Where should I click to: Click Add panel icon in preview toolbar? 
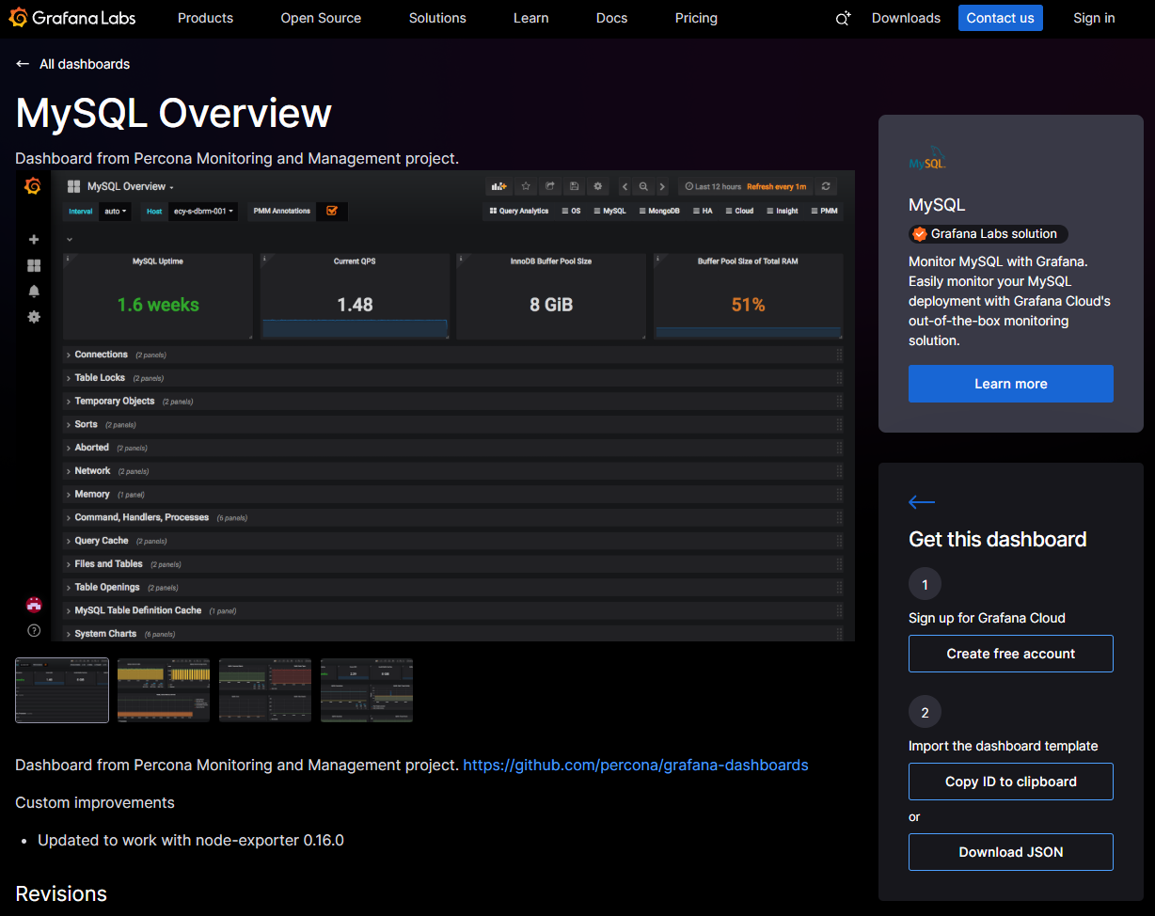[499, 186]
